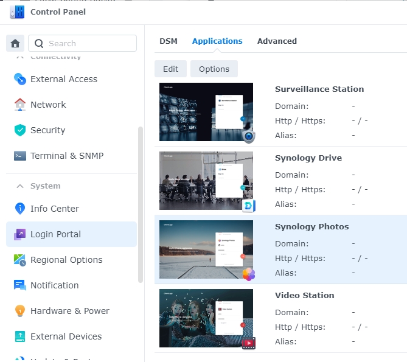
Task: Open External Devices icon
Action: pyautogui.click(x=20, y=336)
